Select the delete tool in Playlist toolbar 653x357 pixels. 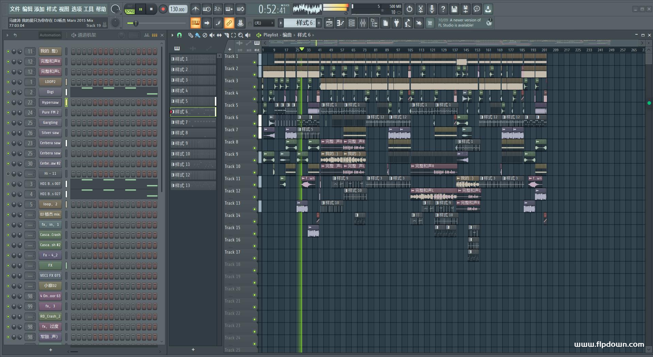[205, 35]
